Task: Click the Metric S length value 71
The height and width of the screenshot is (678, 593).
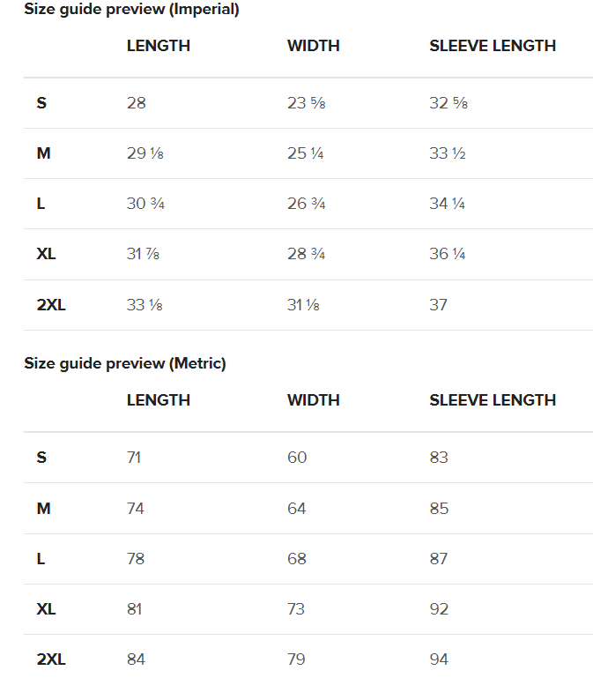Action: [134, 458]
